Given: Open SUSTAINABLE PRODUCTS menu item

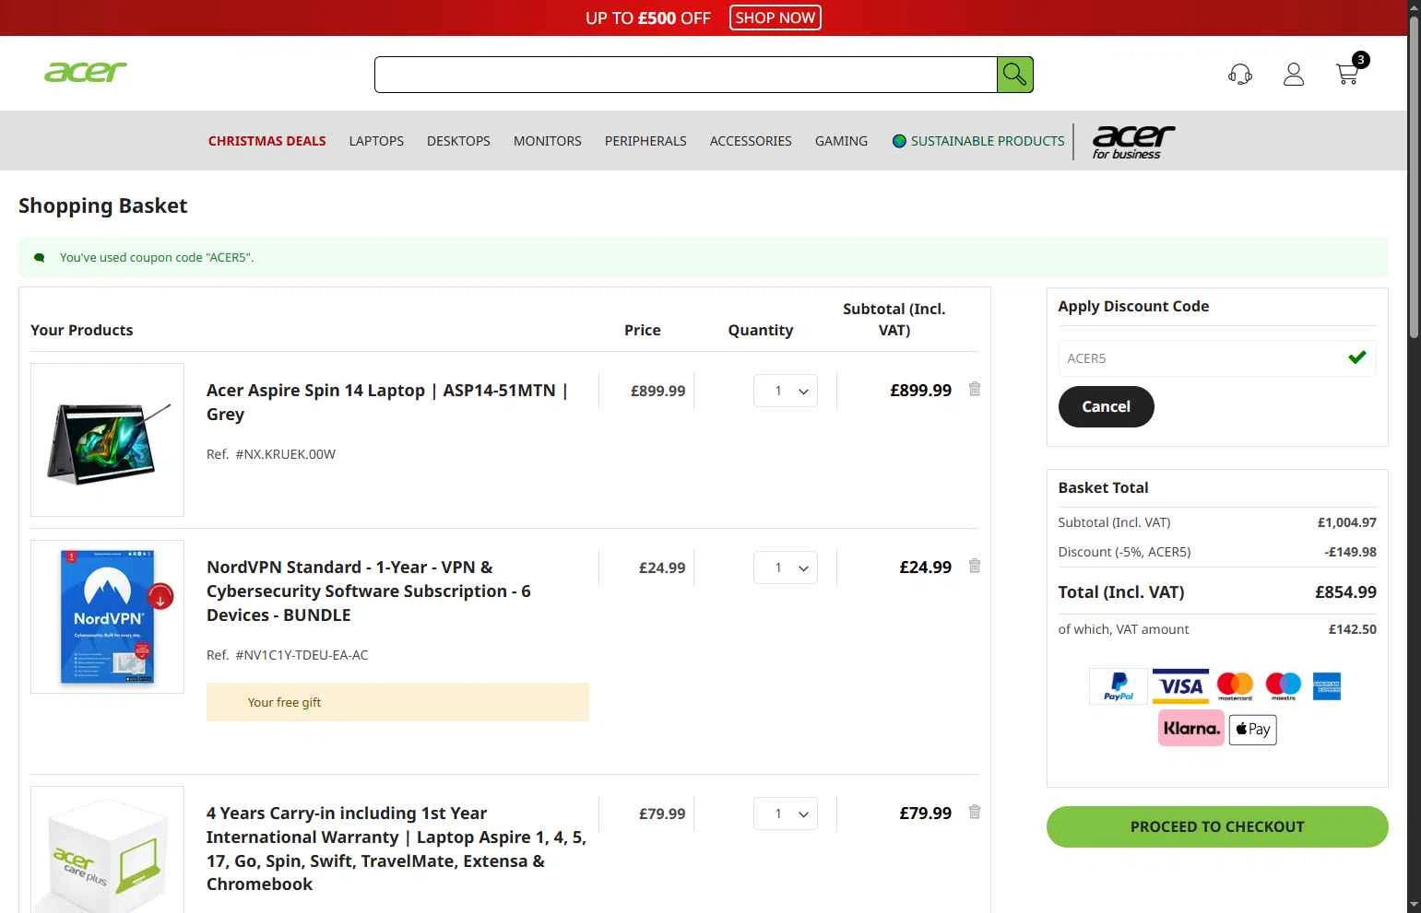Looking at the screenshot, I should click(988, 141).
